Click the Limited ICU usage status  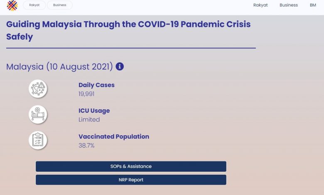pyautogui.click(x=89, y=119)
